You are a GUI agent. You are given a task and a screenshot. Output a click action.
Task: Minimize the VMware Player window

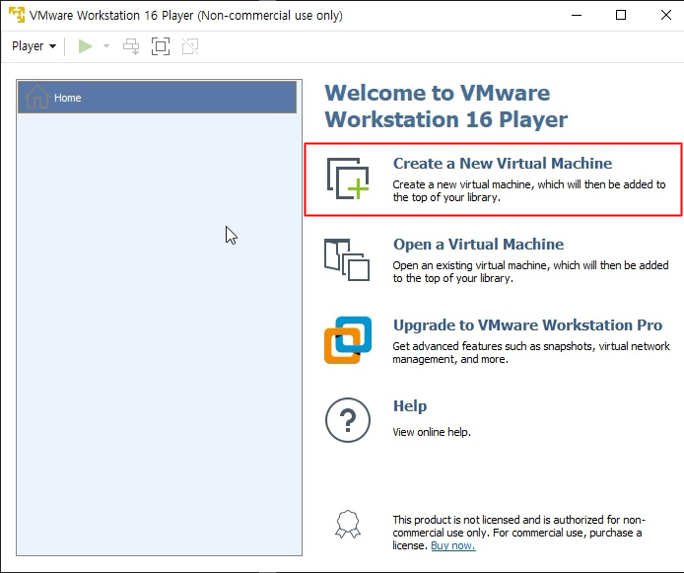(577, 15)
